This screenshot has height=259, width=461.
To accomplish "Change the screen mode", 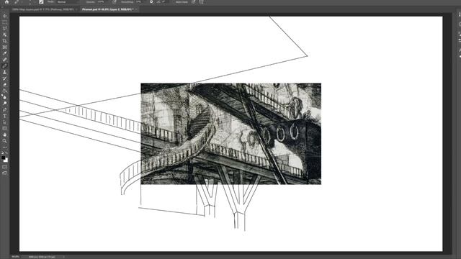I will click(x=4, y=173).
